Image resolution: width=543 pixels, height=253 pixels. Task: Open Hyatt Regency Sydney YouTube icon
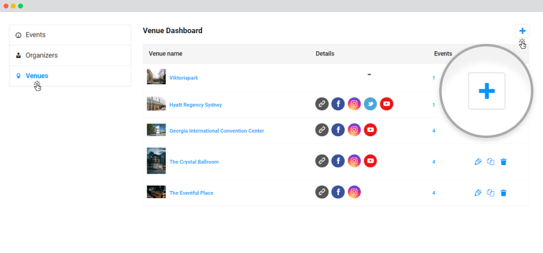[387, 104]
